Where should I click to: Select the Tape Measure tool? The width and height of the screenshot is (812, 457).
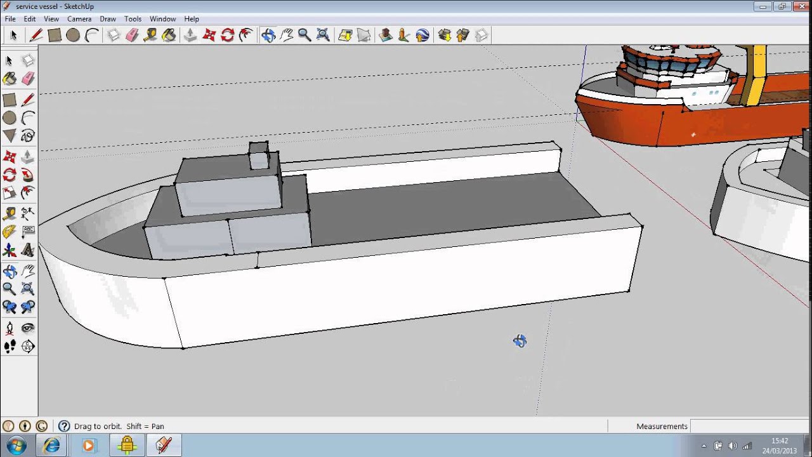point(151,36)
